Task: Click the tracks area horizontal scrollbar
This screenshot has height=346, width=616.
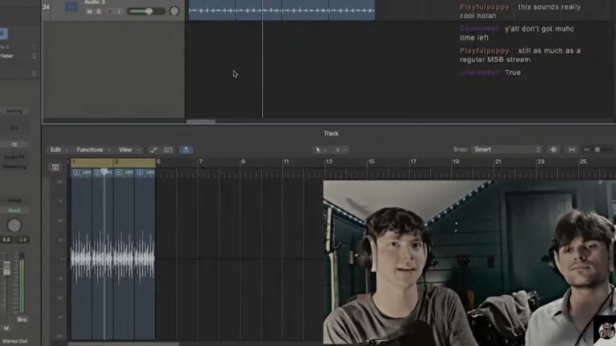Action: tap(201, 122)
